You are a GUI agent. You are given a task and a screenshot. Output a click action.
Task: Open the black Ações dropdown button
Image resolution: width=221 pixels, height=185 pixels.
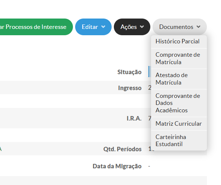(132, 27)
